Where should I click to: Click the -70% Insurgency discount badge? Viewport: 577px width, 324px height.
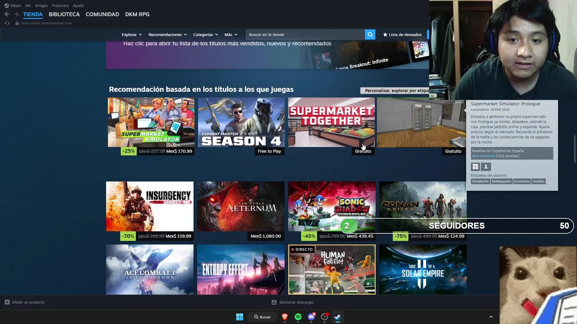[x=128, y=236]
